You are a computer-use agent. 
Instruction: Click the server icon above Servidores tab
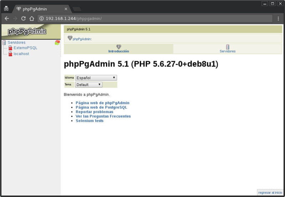(x=228, y=47)
